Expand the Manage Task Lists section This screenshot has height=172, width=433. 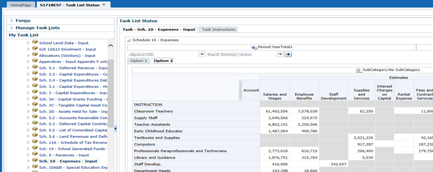(x=12, y=28)
